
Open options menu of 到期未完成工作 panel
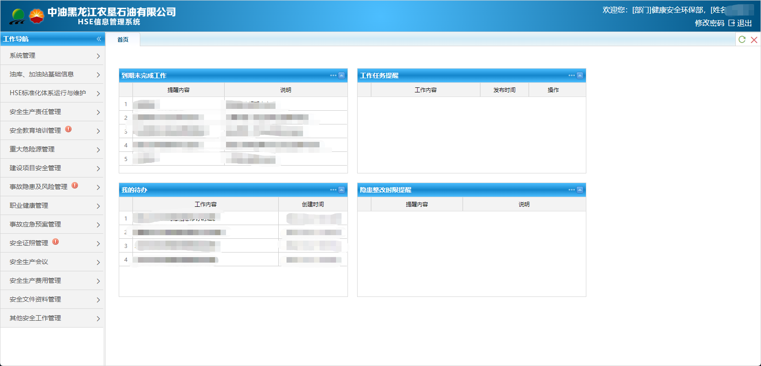(x=333, y=75)
